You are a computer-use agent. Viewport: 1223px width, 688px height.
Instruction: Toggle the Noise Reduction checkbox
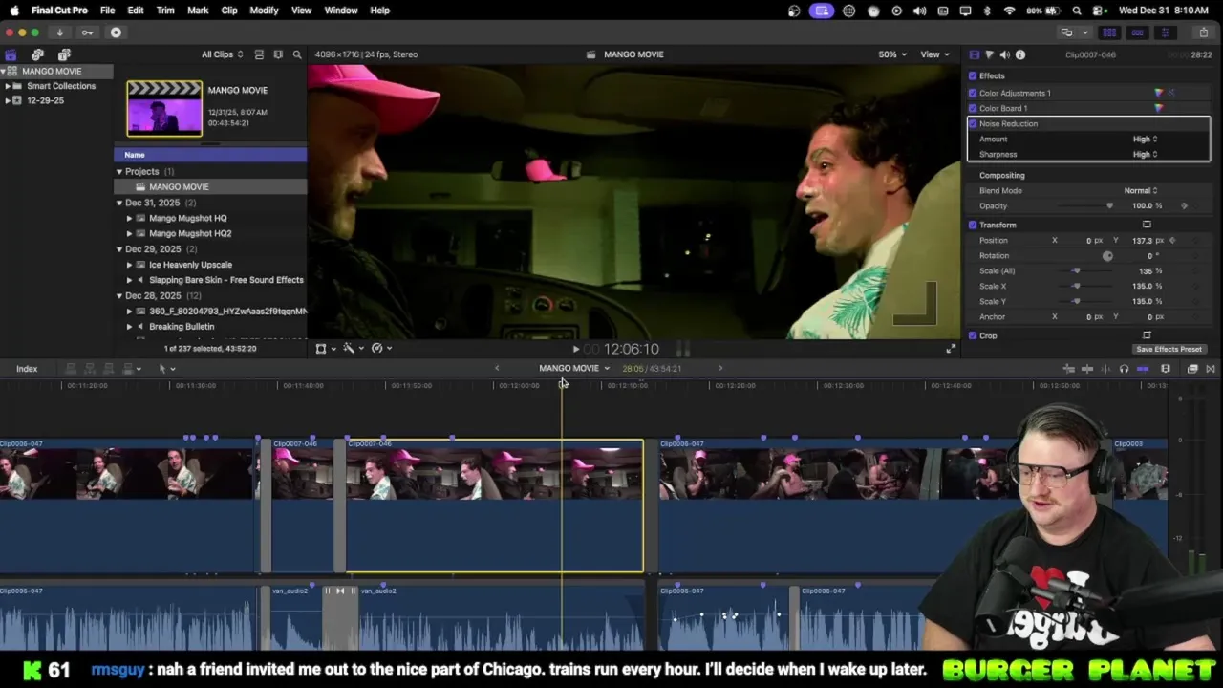pyautogui.click(x=973, y=123)
